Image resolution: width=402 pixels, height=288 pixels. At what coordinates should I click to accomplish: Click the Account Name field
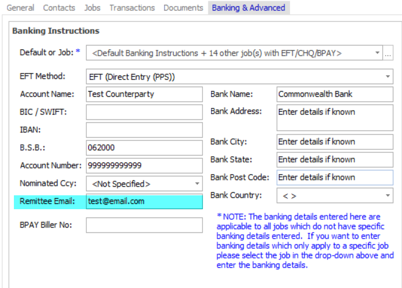coord(144,94)
